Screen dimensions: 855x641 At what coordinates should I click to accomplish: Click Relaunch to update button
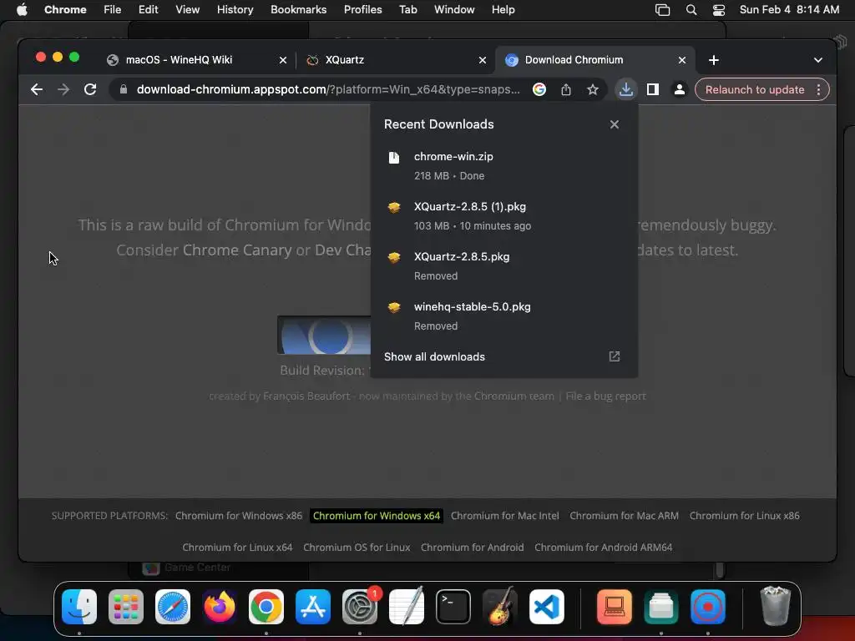pos(754,89)
